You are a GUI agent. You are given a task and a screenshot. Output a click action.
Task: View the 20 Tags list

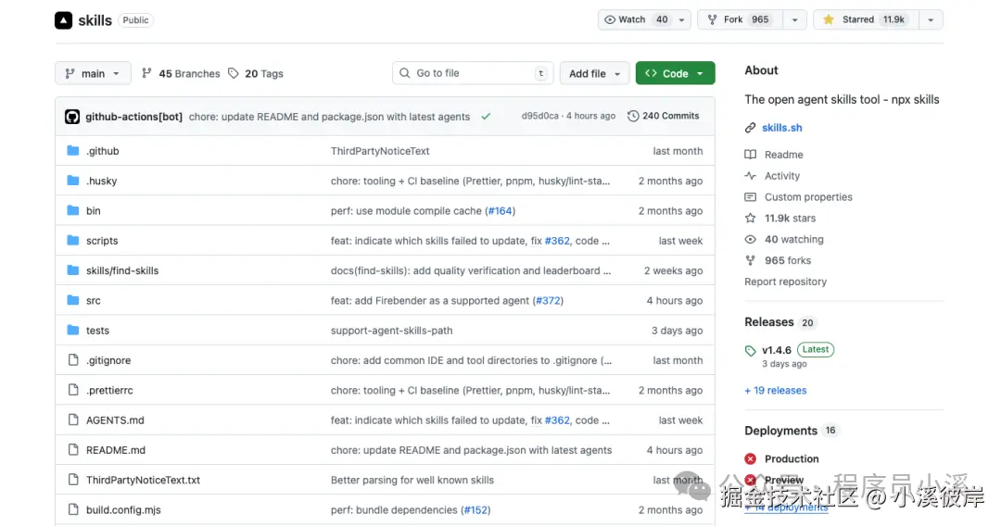click(x=256, y=73)
